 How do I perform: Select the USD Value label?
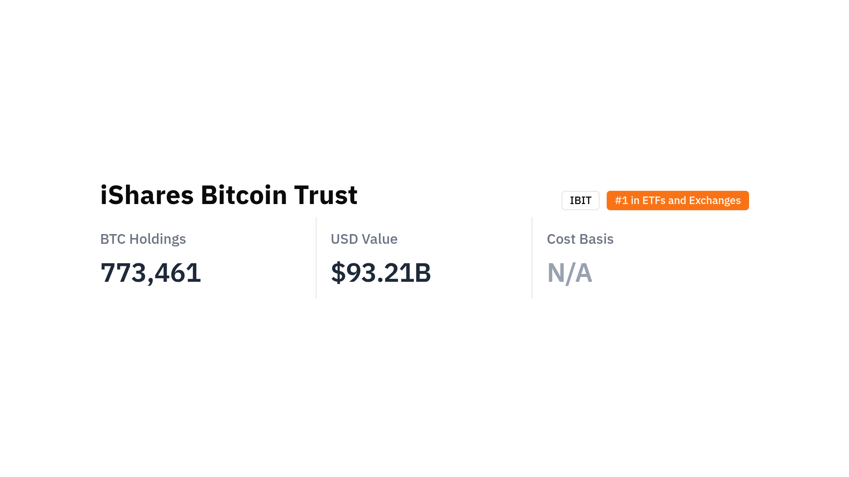pos(364,239)
